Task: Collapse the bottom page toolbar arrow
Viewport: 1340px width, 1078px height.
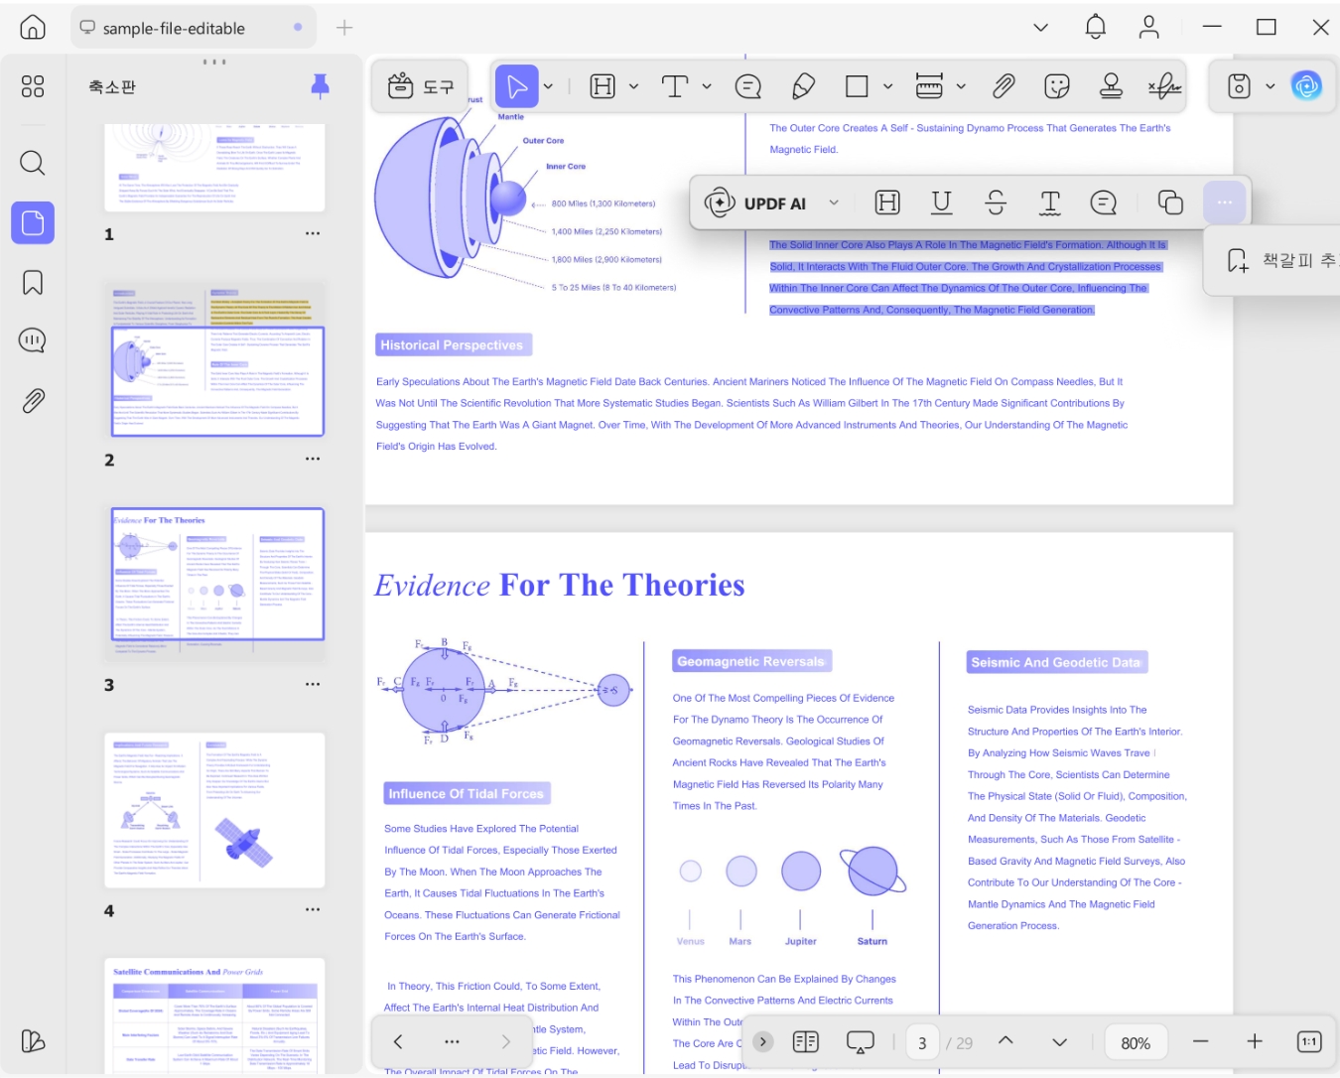Action: (762, 1042)
